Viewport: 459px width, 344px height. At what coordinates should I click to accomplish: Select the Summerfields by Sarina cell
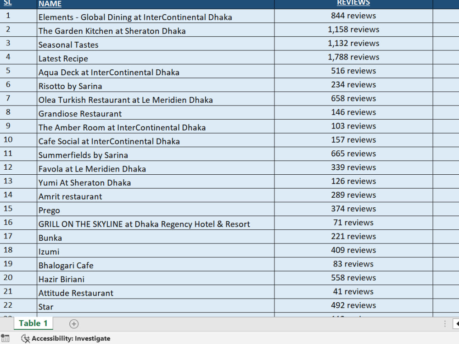point(156,154)
